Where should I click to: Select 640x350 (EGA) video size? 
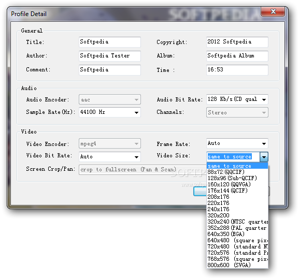(x=237, y=234)
